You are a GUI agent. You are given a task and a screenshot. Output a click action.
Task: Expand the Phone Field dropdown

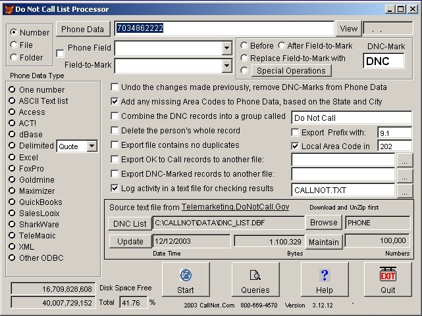point(226,49)
